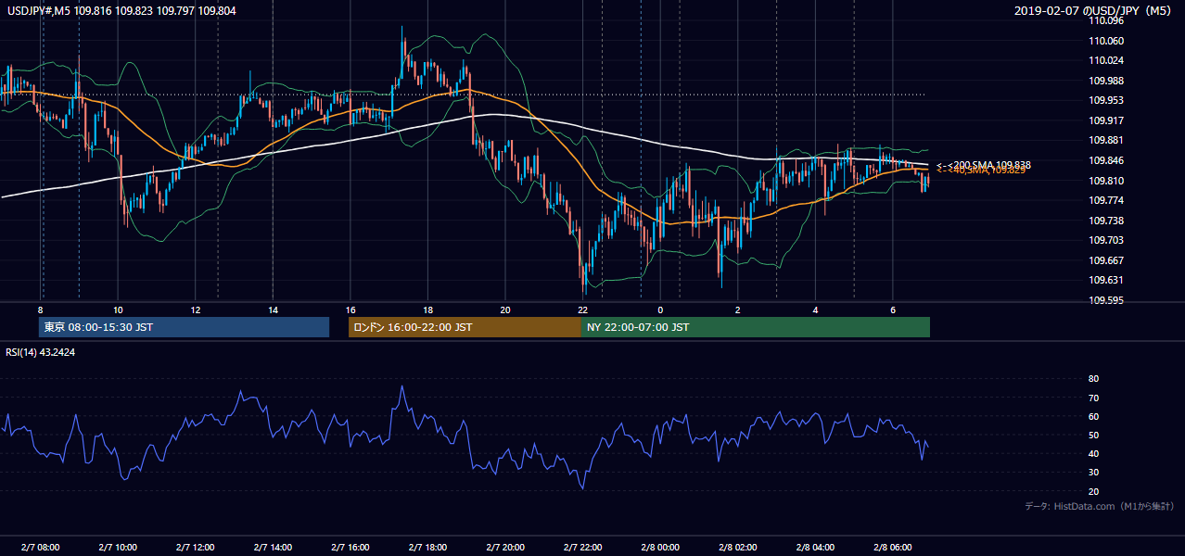Click RSI scale value 80

1093,379
